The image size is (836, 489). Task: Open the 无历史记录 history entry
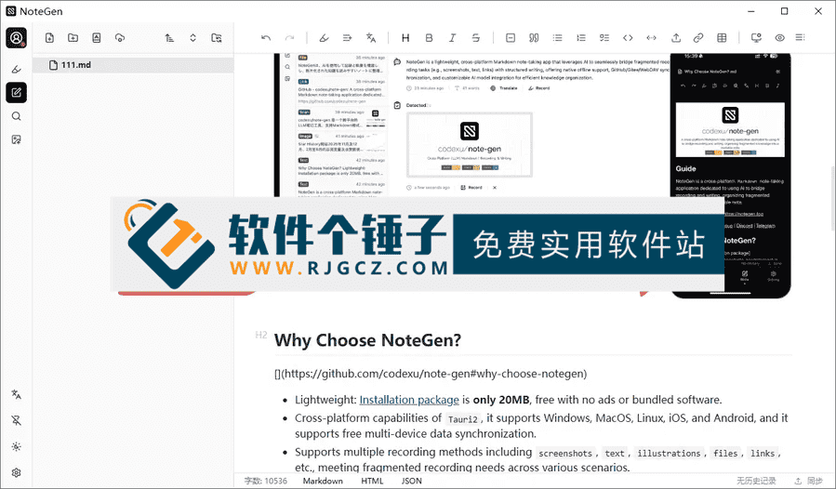pos(756,481)
